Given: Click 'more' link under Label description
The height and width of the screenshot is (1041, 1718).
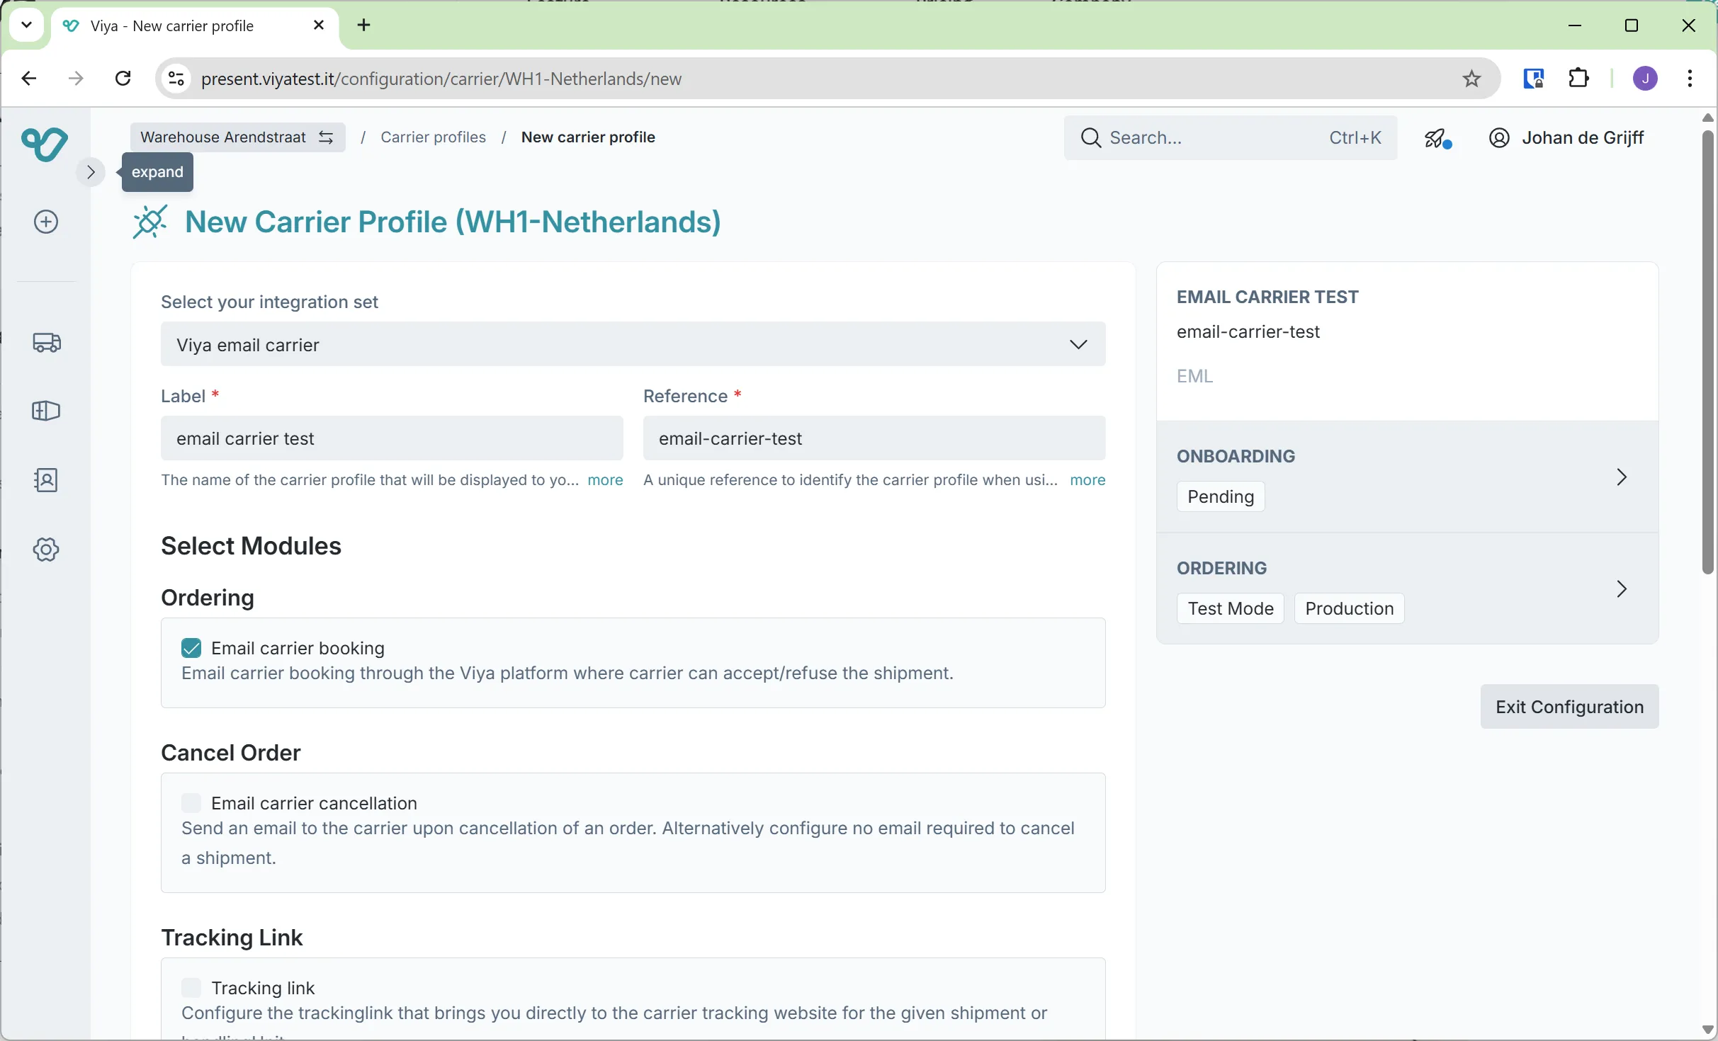Looking at the screenshot, I should [x=605, y=480].
